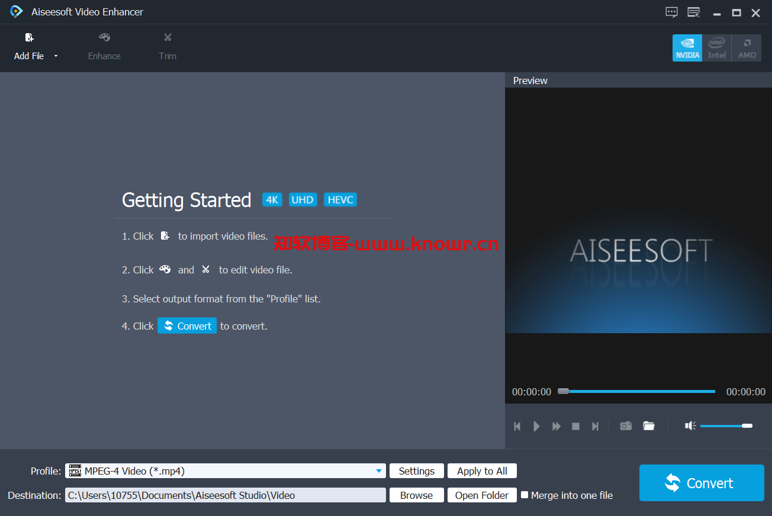Start conversion with big Convert button
Viewport: 772px width, 516px height.
pos(702,483)
